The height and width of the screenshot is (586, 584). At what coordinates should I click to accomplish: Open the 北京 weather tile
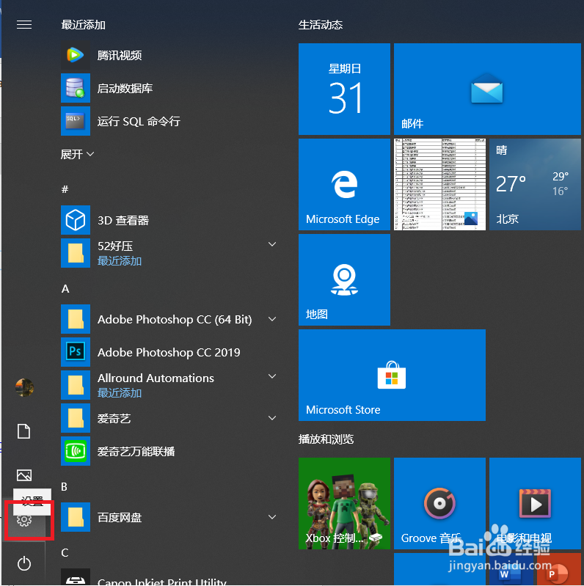(535, 185)
